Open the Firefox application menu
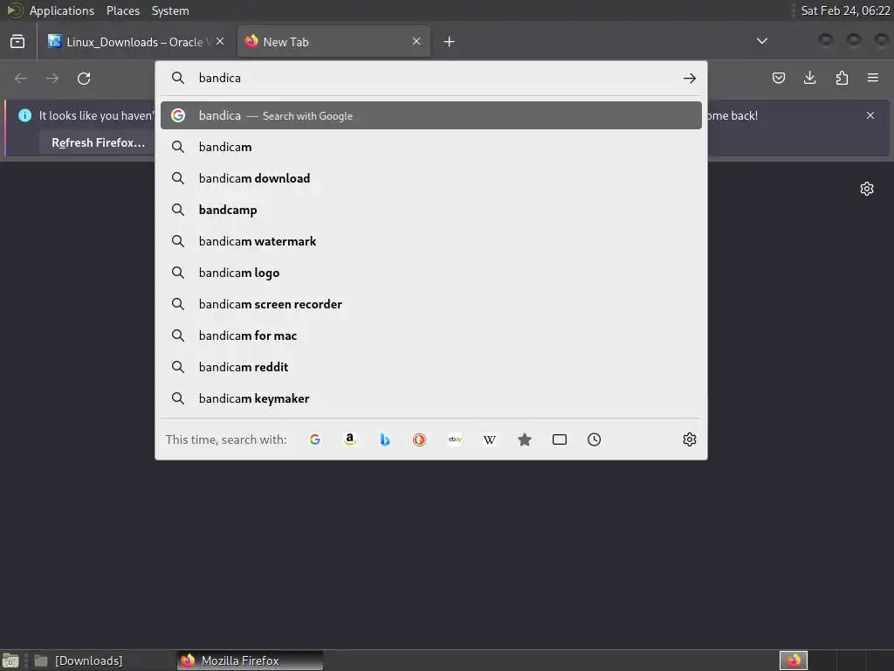Screen dimensions: 894x671 [873, 78]
